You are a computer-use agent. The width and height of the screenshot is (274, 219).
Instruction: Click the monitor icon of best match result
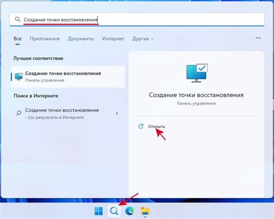tap(18, 77)
